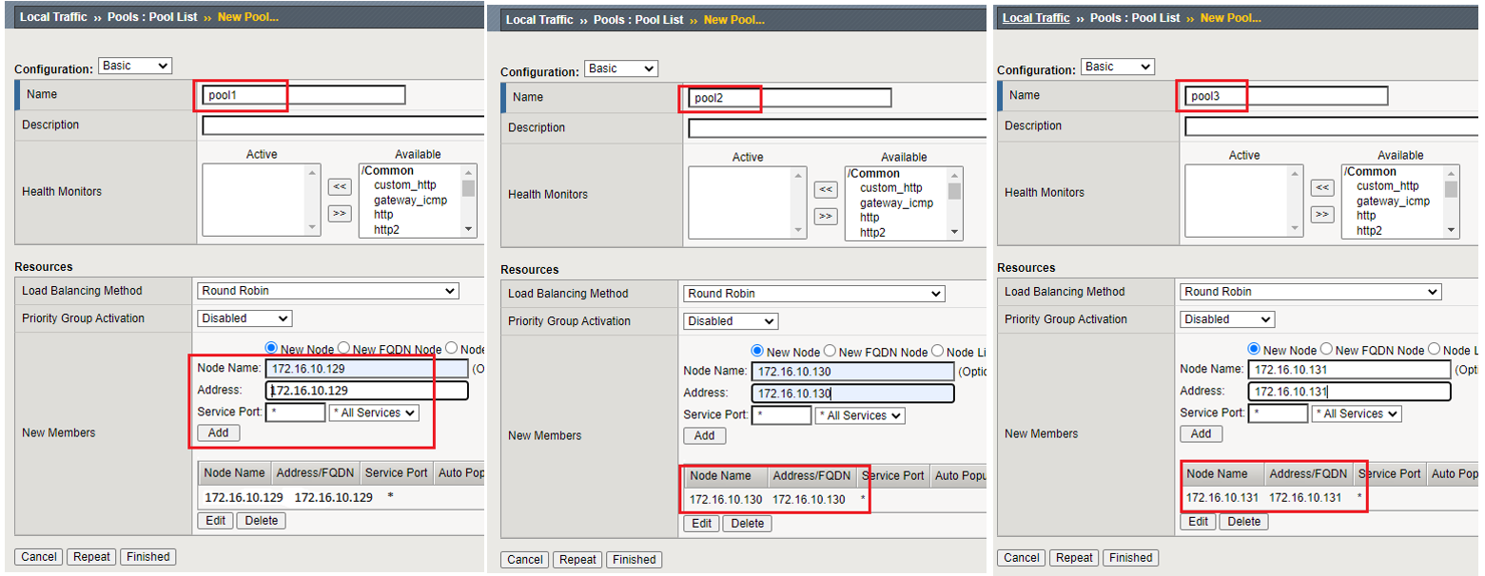Open Configuration Basic dropdown in pool1 form
The width and height of the screenshot is (1485, 576).
coord(135,66)
